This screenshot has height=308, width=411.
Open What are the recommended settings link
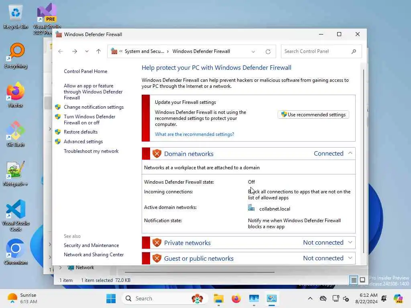194,134
